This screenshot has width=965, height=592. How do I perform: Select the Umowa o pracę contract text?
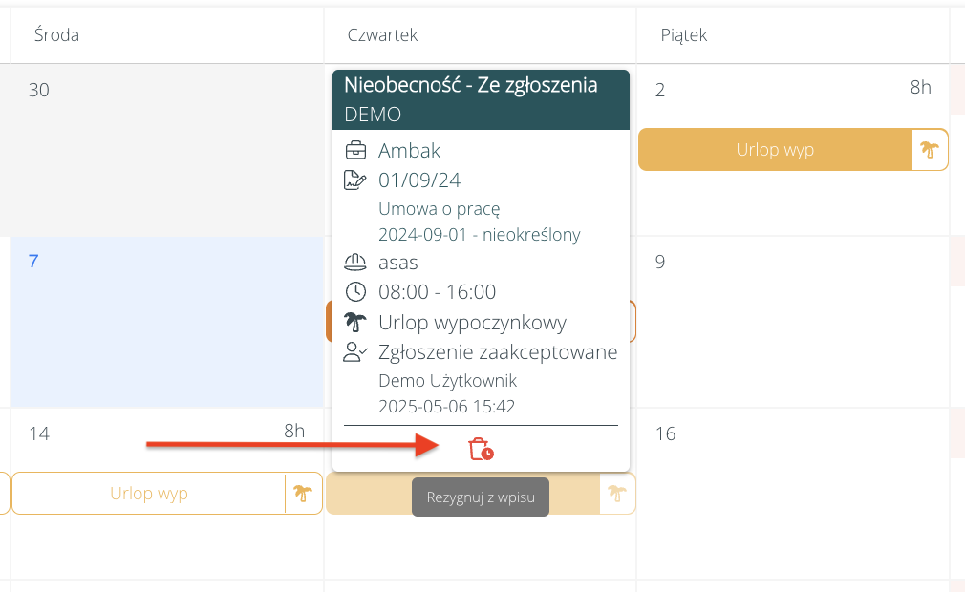(x=440, y=208)
